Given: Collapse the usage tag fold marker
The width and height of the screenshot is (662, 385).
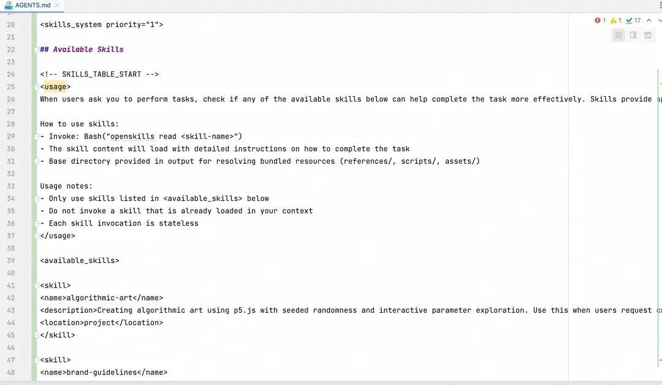Looking at the screenshot, I should (x=37, y=87).
